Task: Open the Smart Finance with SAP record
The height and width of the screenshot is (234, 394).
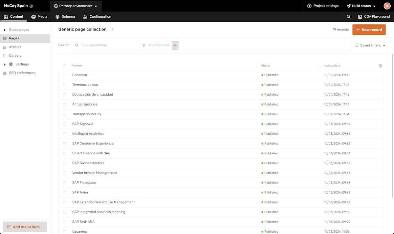Action: (x=91, y=153)
